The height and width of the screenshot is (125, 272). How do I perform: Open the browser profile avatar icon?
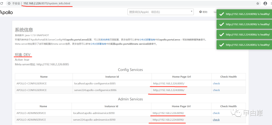(x=265, y=4)
